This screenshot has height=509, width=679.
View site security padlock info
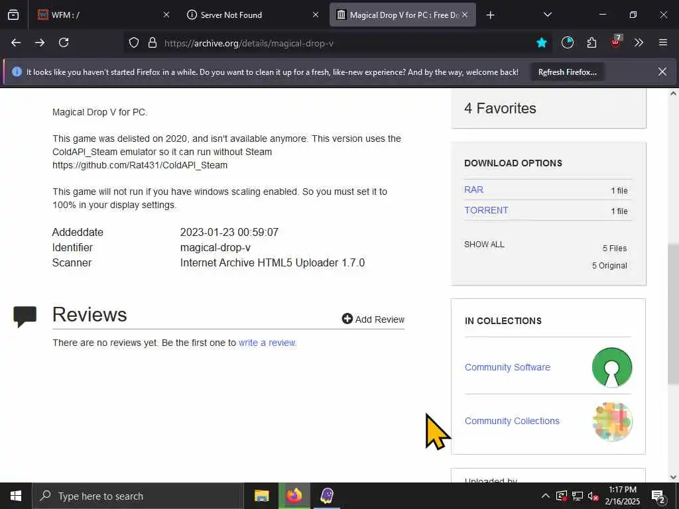click(153, 42)
